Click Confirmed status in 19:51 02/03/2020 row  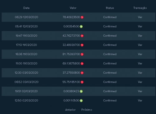pos(110,91)
